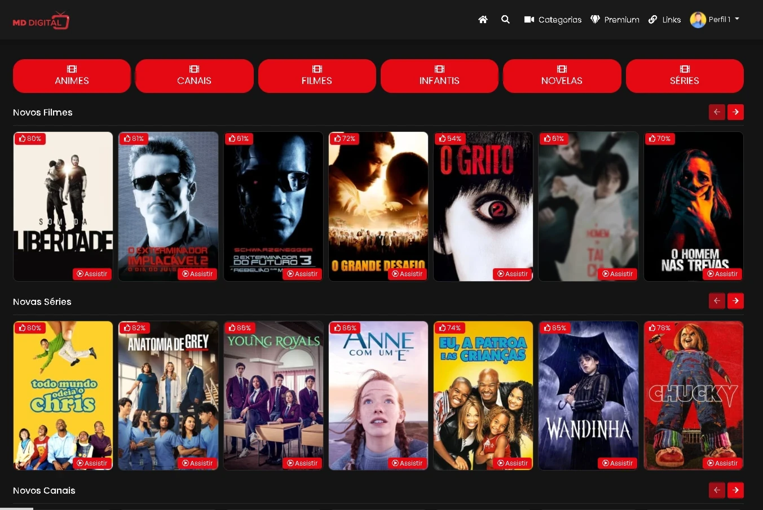The image size is (763, 510).
Task: Advance Novos Filmes carousel right arrow
Action: click(735, 112)
